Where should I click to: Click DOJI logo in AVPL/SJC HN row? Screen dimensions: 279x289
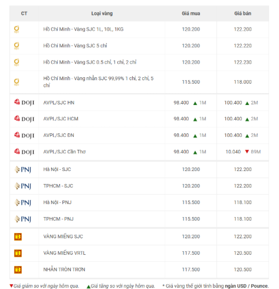click(x=24, y=102)
